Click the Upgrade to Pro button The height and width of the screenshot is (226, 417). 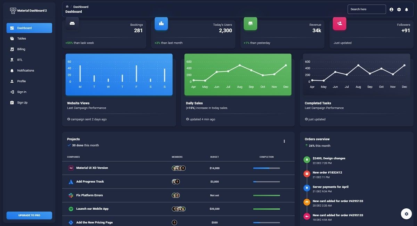click(29, 215)
